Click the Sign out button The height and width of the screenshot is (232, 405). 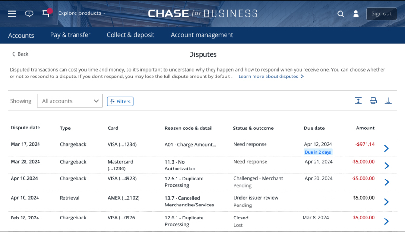381,13
